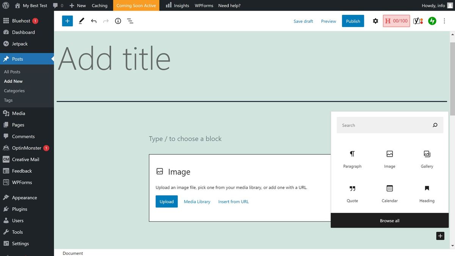Toggle the Settings gear sidebar
Viewport: 455px width, 256px height.
tap(375, 21)
